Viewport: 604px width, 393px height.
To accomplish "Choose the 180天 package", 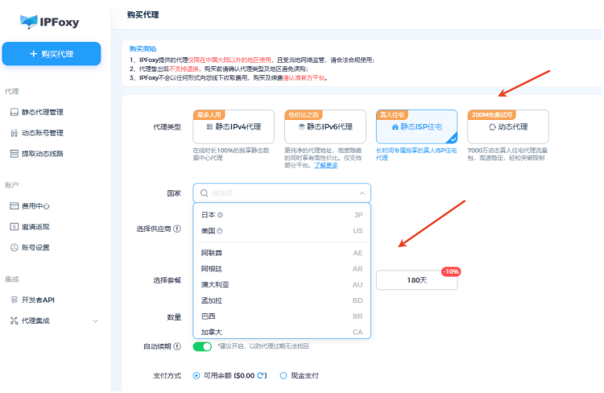I will pos(416,280).
